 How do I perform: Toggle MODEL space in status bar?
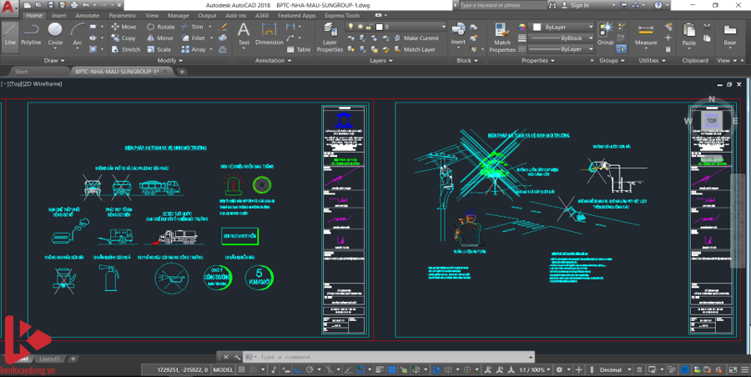click(224, 369)
